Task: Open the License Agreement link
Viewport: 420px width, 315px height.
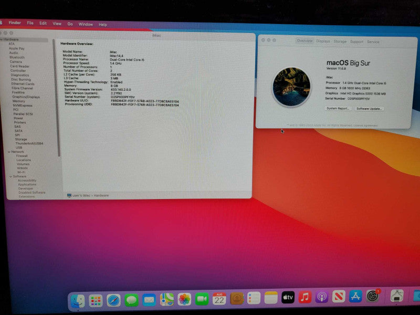Action: pyautogui.click(x=365, y=125)
